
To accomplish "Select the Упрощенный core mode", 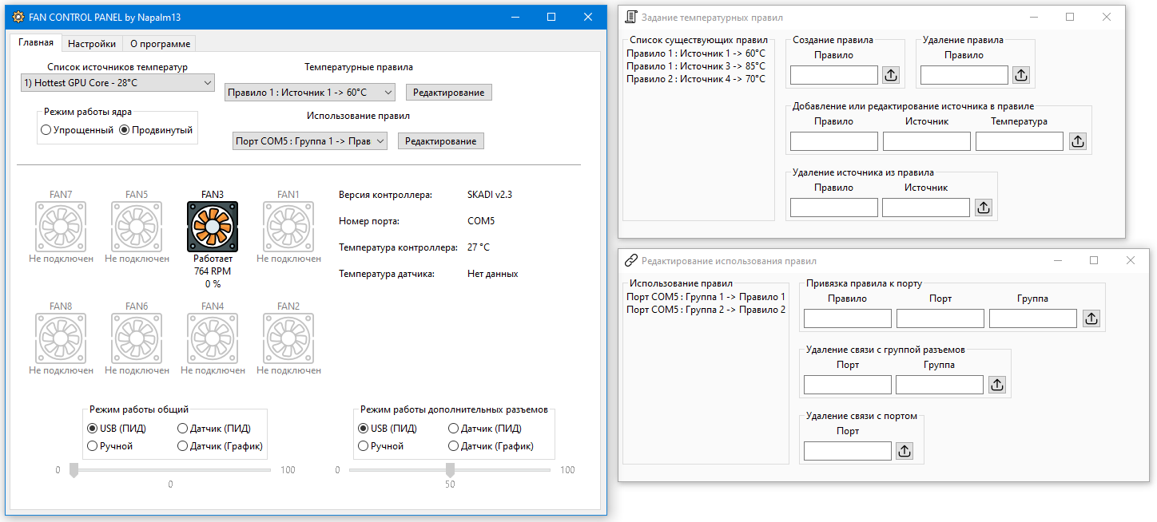I will tap(77, 130).
